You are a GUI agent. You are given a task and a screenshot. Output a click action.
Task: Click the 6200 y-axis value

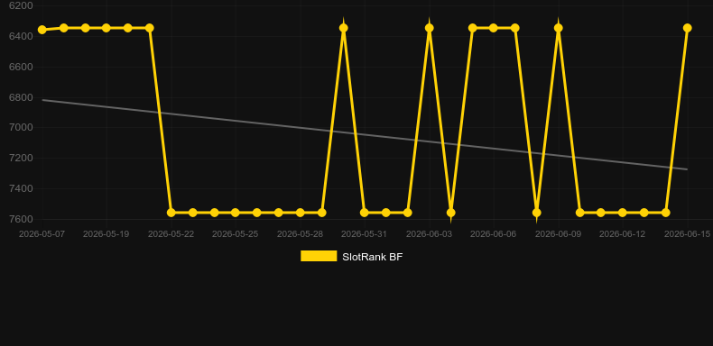(x=21, y=5)
